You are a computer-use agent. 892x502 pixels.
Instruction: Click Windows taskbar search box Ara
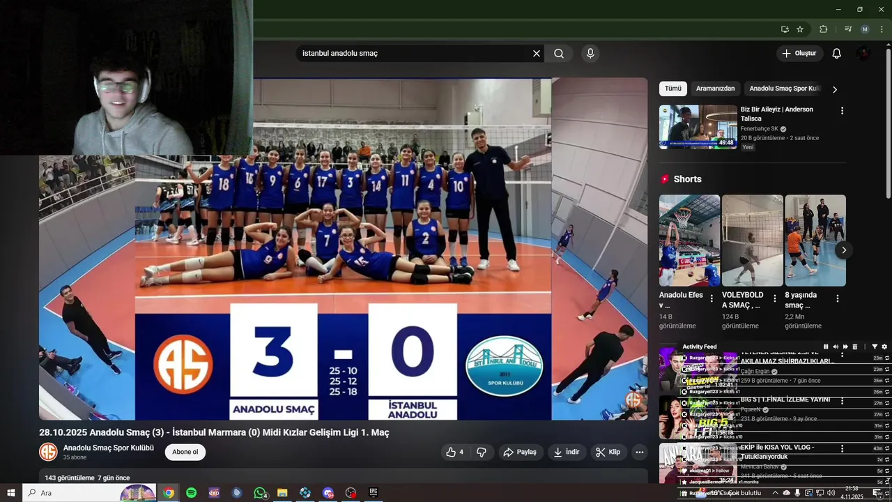[89, 493]
